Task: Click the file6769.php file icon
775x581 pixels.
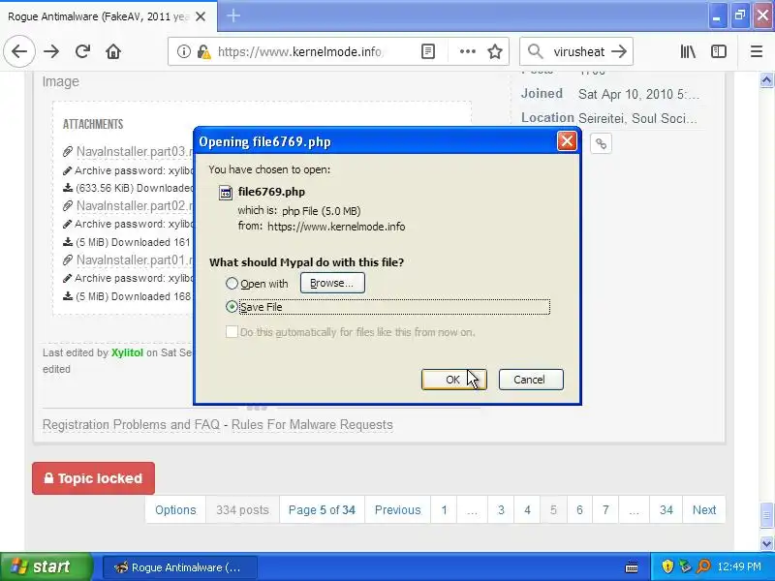Action: click(226, 193)
